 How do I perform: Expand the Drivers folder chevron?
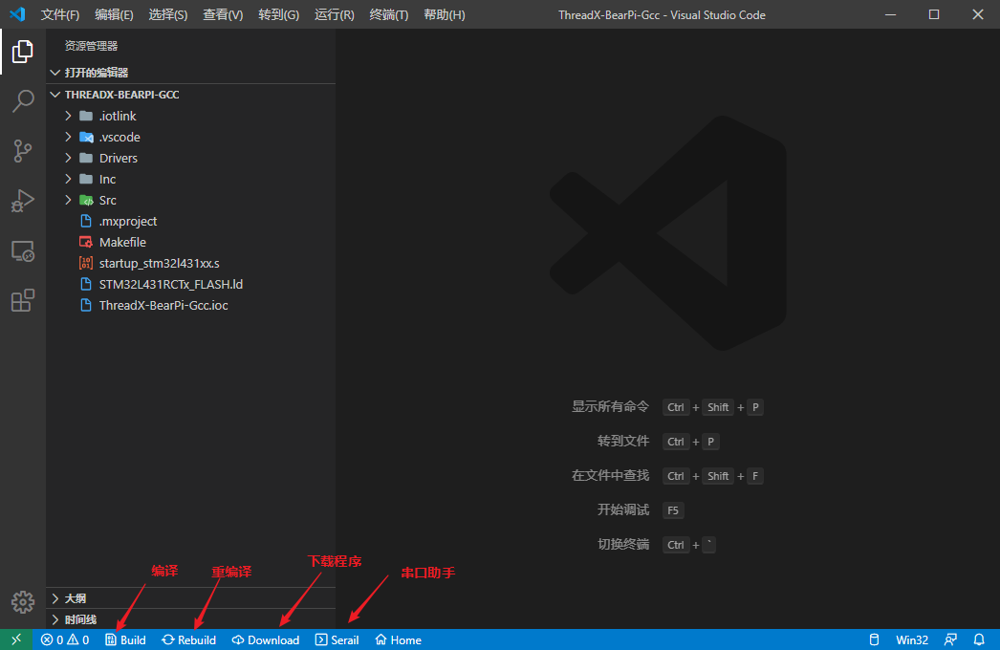tap(68, 158)
